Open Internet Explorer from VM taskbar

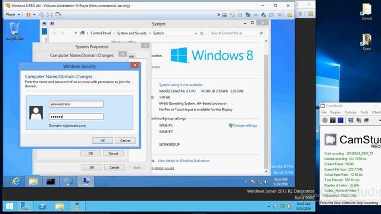[16, 181]
